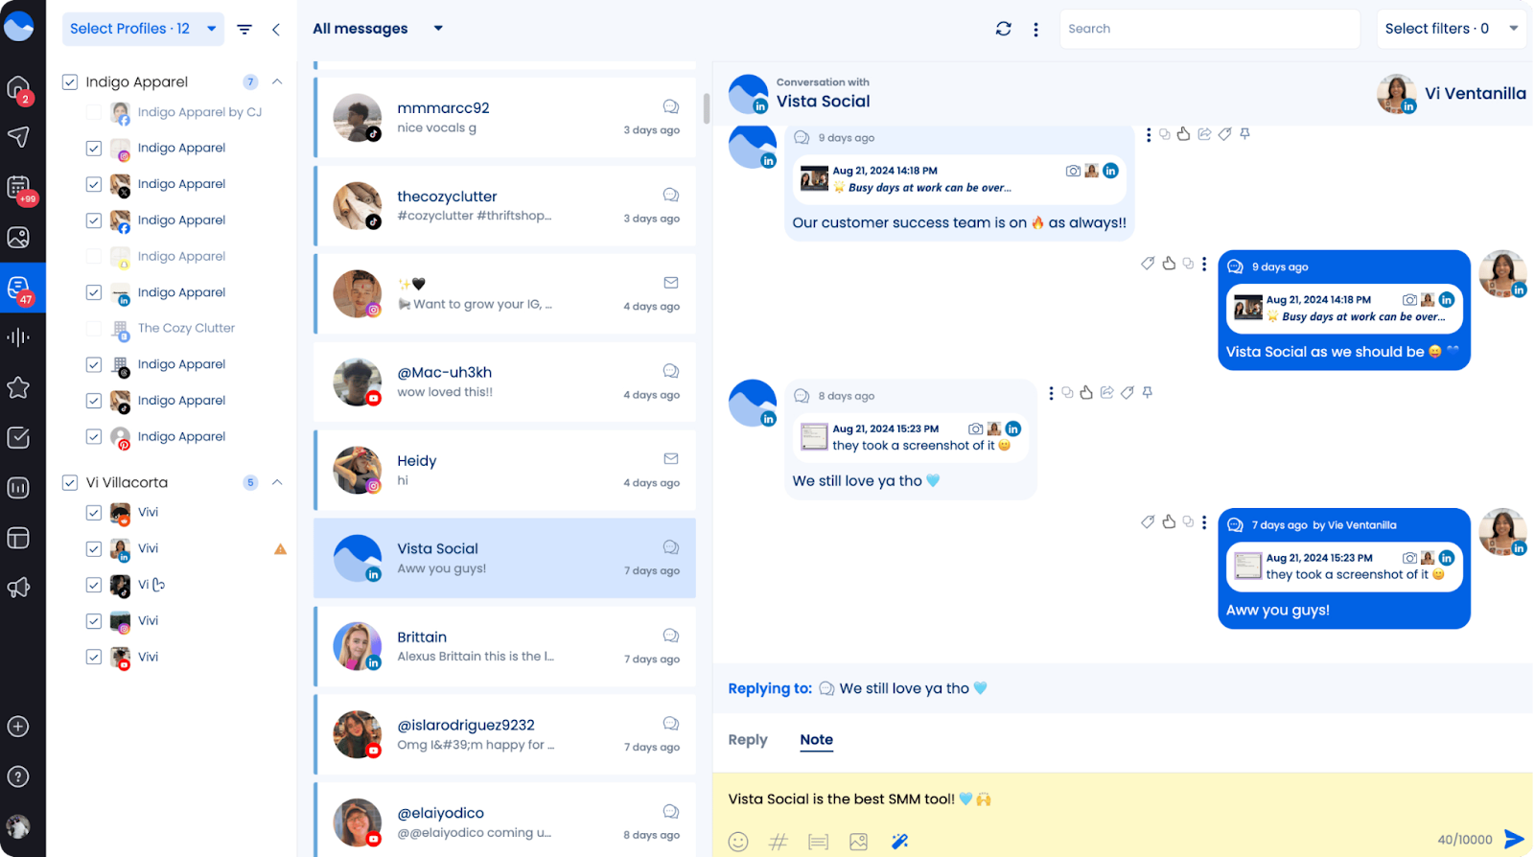Open the thecozyclutter message
The height and width of the screenshot is (857, 1534).
click(x=505, y=206)
